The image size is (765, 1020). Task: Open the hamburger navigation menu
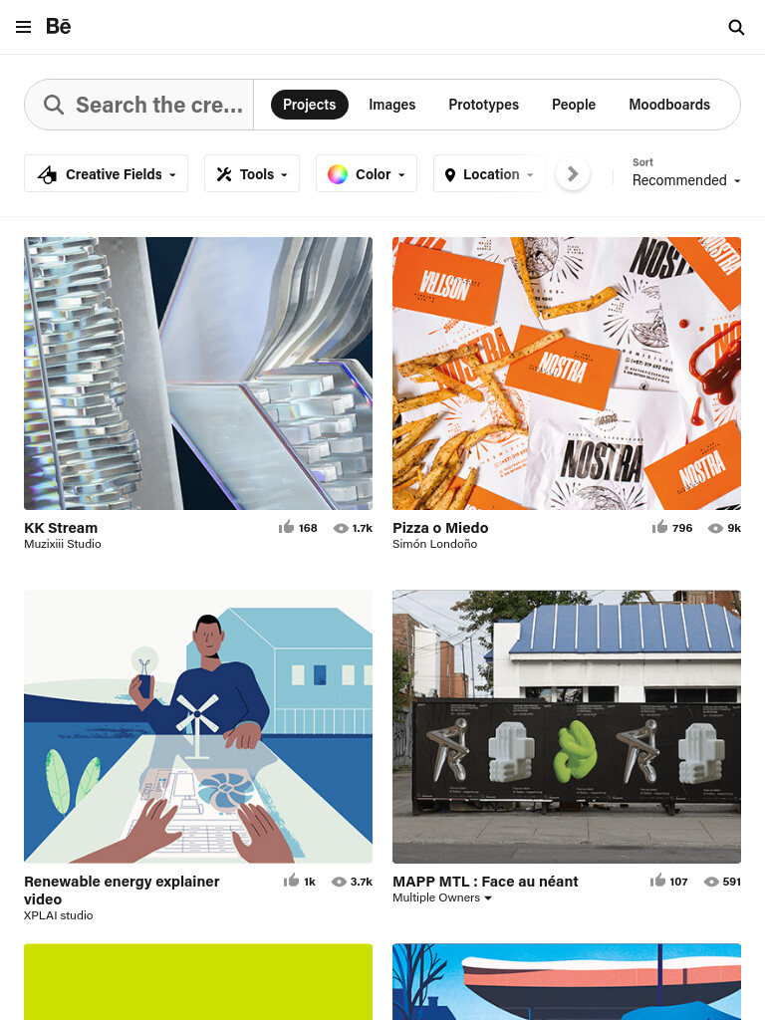(24, 27)
